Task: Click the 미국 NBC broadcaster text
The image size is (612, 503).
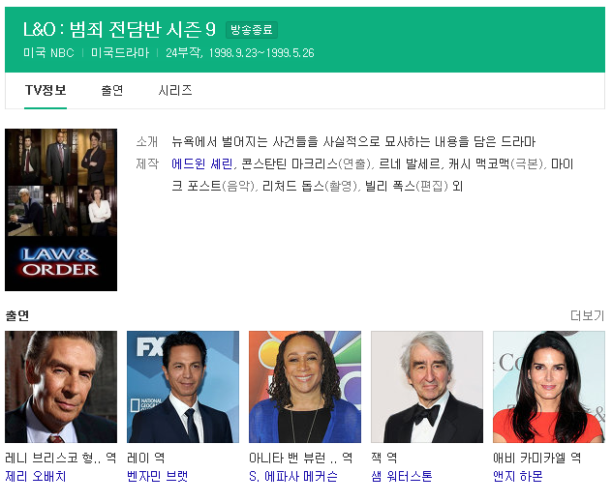Action: point(48,53)
